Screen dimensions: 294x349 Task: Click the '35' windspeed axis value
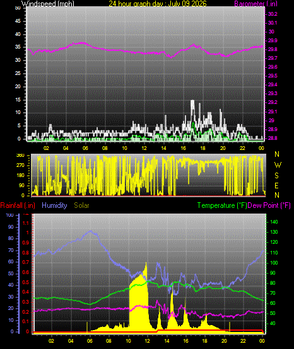tap(18, 47)
